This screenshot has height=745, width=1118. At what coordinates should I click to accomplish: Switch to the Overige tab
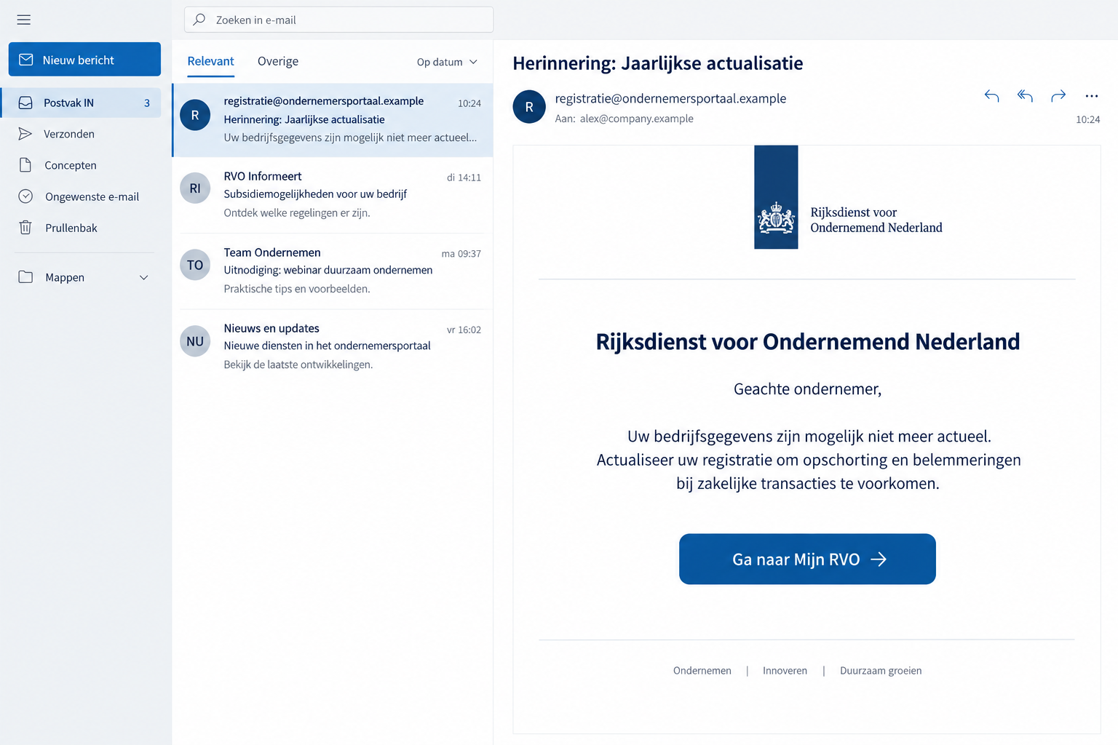278,61
